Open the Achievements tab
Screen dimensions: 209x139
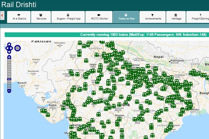click(x=153, y=17)
